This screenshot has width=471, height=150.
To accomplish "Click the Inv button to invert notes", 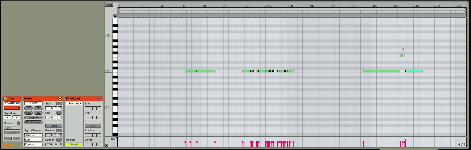I will coord(38,113).
